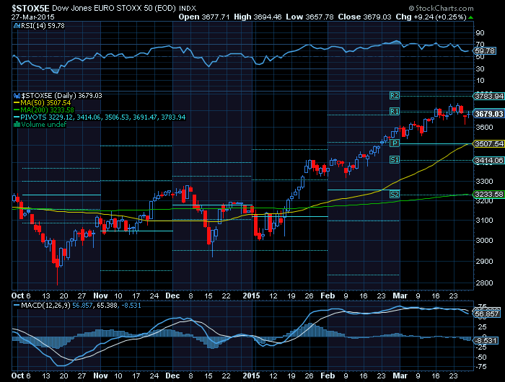Click the Mar label under the price panel

coord(400,296)
